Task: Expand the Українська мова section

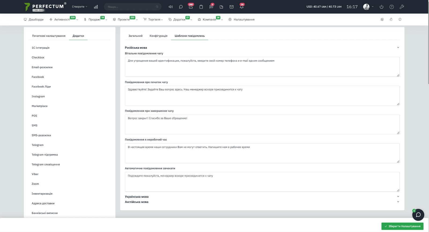Action: pyautogui.click(x=262, y=197)
